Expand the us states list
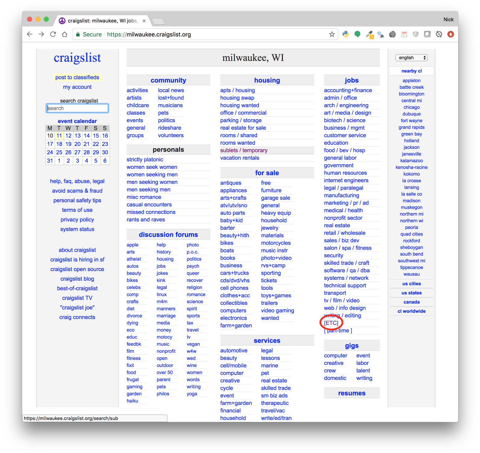Image resolution: width=480 pixels, height=453 pixels. tap(411, 293)
